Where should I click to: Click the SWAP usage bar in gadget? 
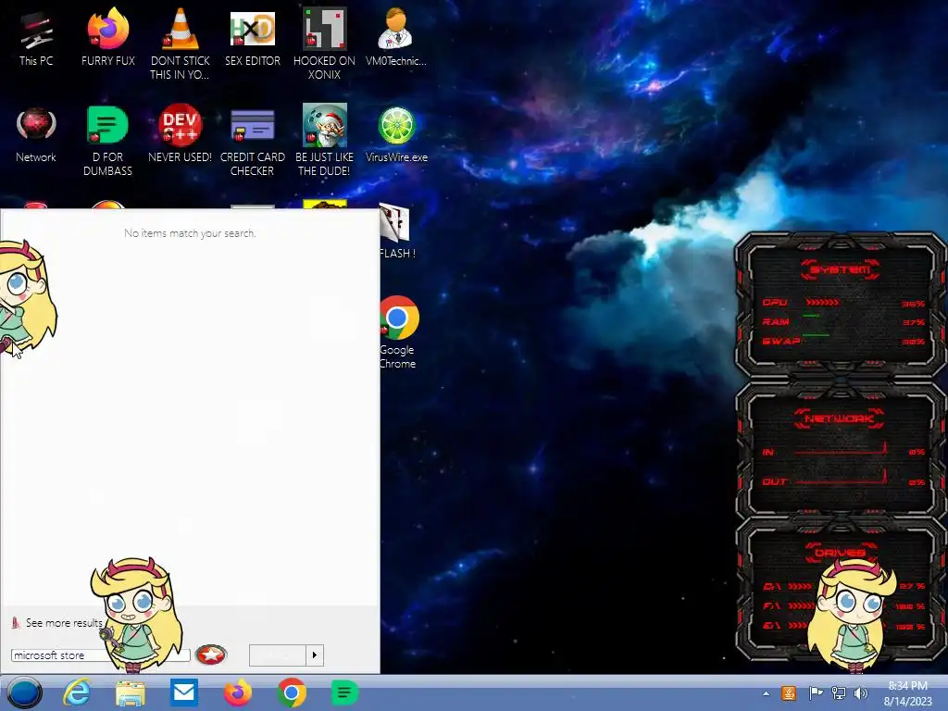(817, 335)
